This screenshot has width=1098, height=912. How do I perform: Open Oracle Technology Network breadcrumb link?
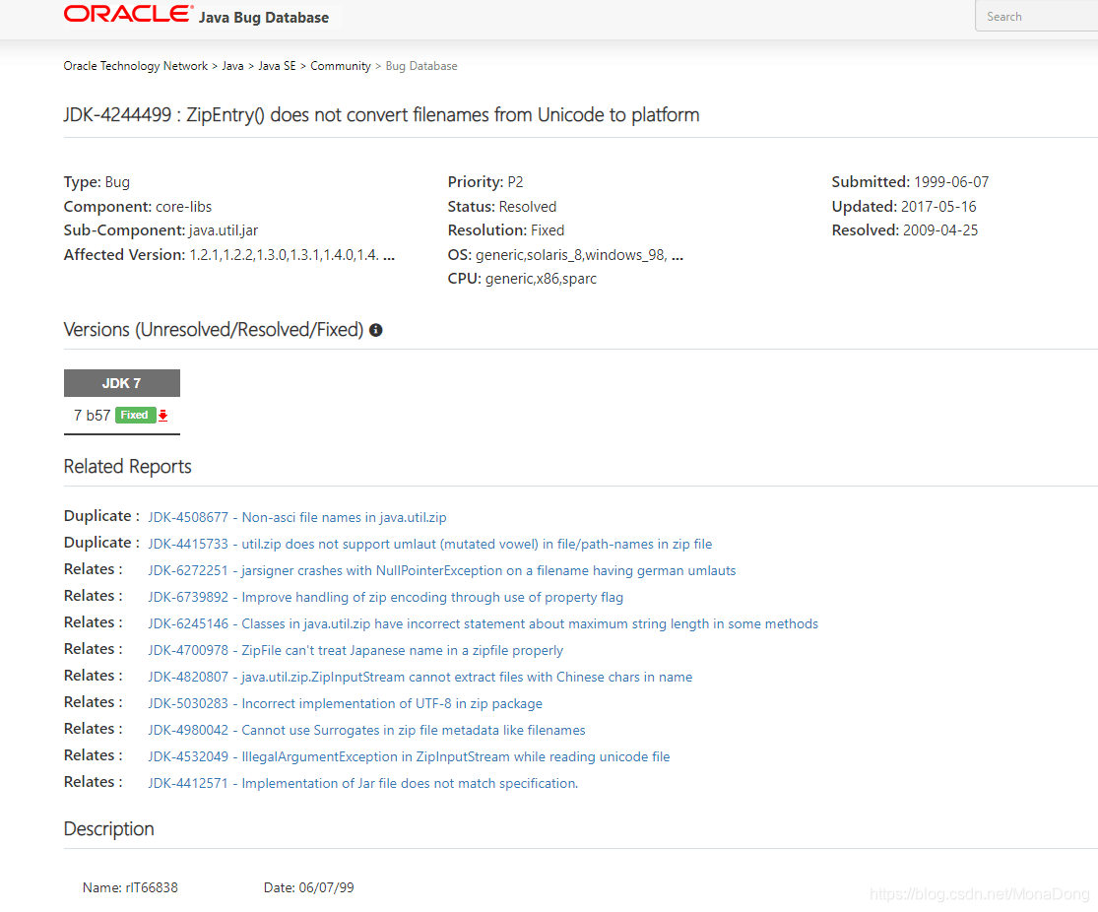[x=136, y=66]
